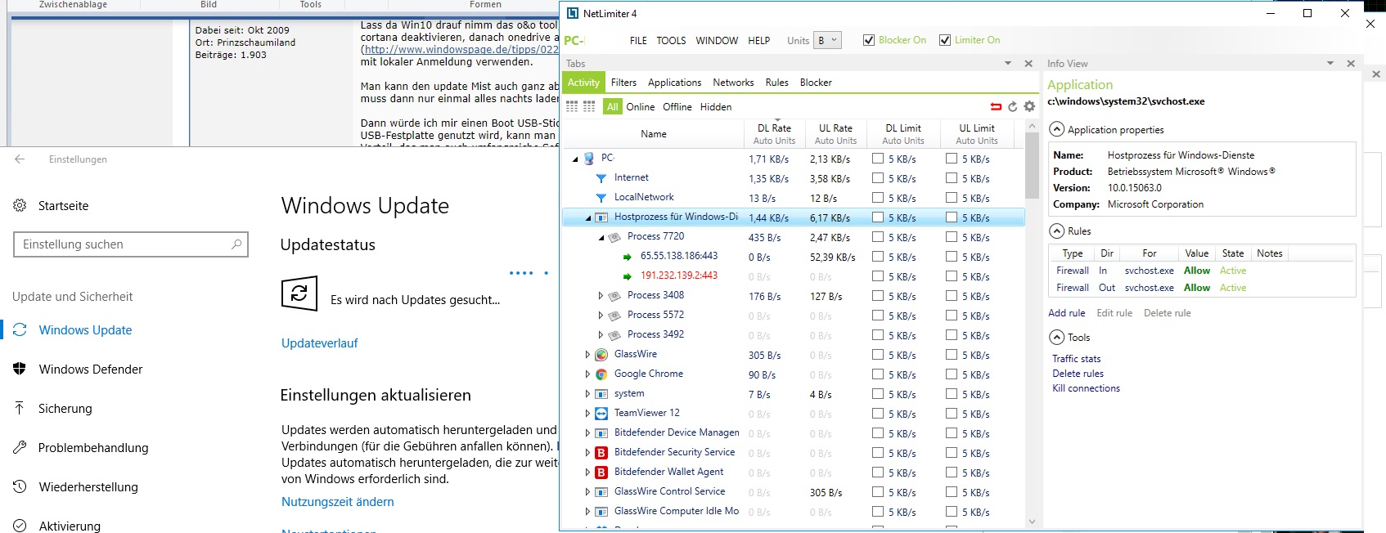Collapse the Tools section in Info View
Viewport: 1386px width, 533px height.
coord(1057,337)
